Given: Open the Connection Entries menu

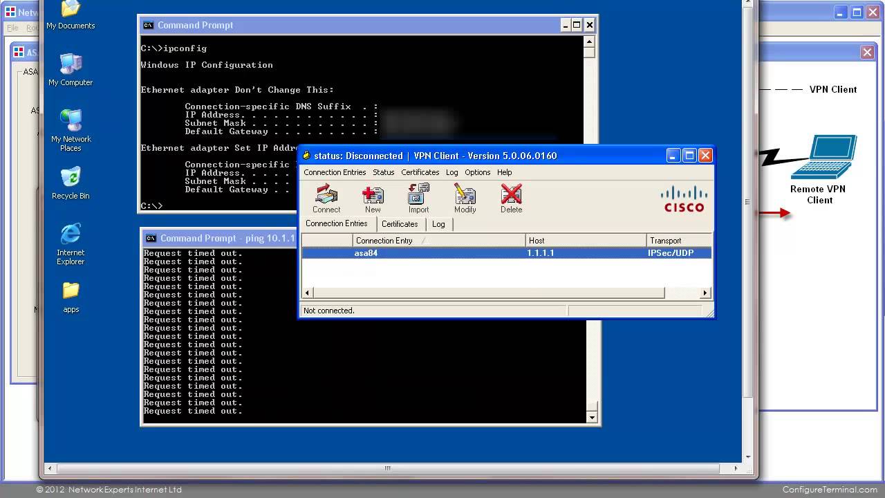Looking at the screenshot, I should click(335, 172).
